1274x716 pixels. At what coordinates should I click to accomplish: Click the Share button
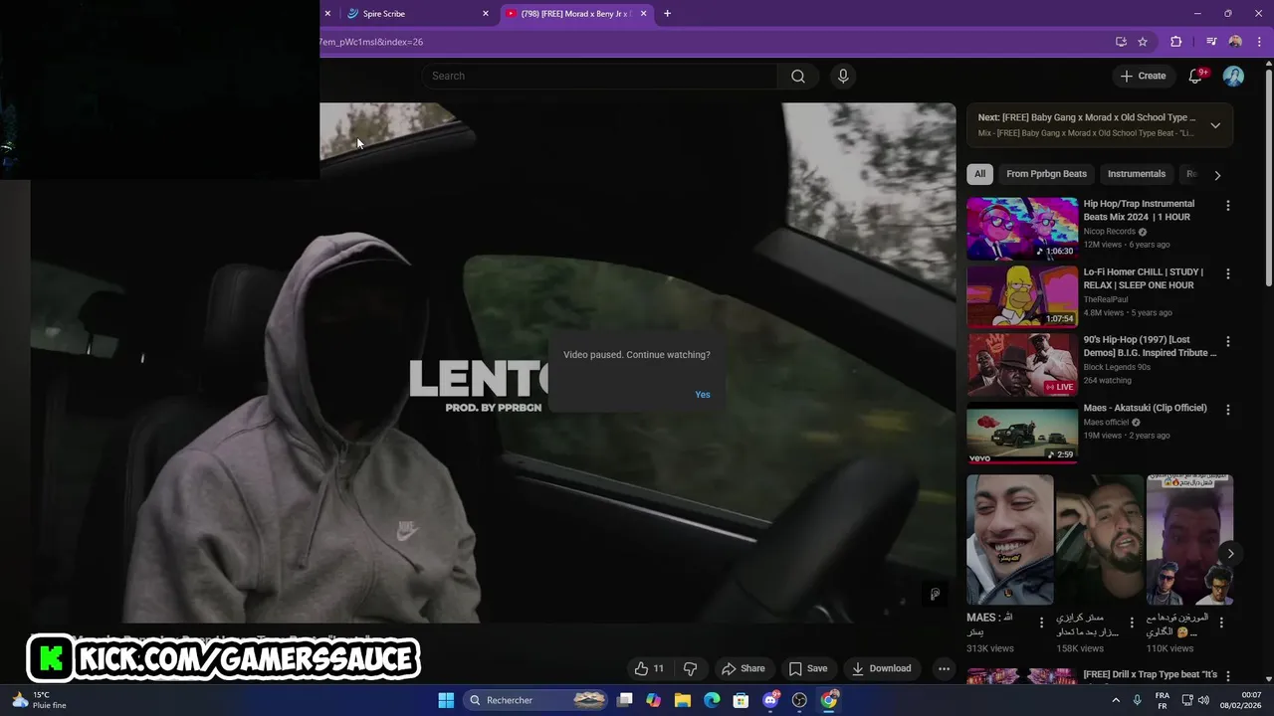743,668
